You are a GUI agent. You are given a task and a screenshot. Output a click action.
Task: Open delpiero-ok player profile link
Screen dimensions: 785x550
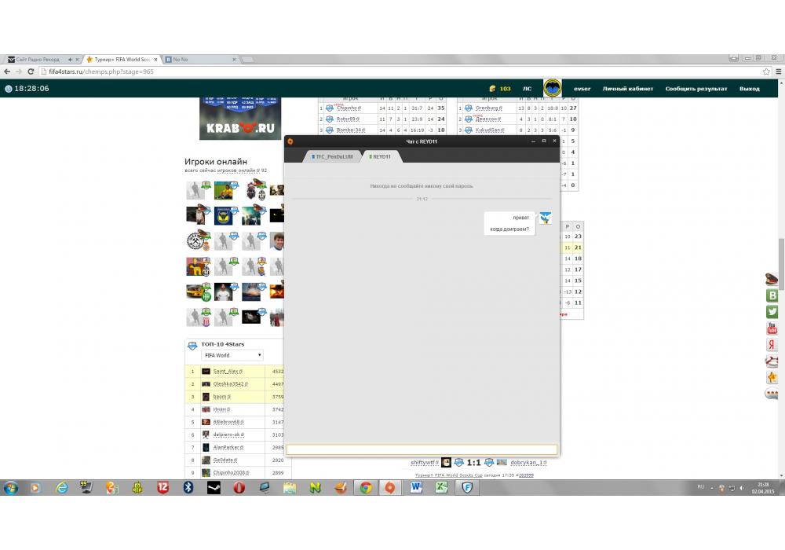point(228,434)
